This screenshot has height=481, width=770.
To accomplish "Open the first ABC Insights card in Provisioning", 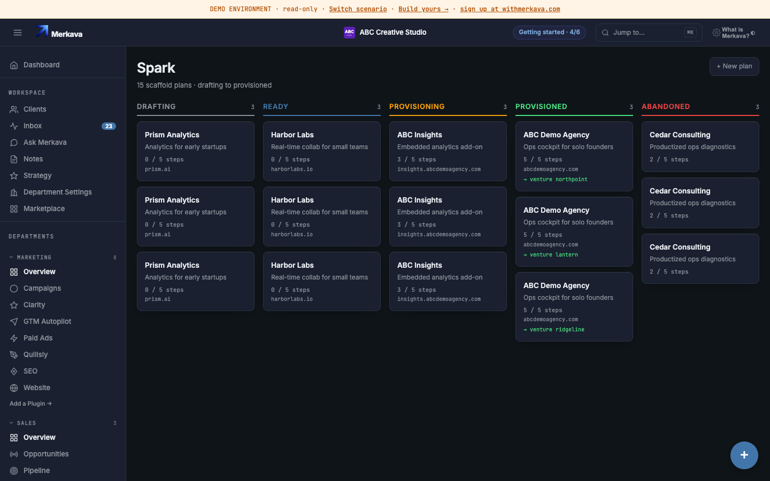I will (x=448, y=151).
